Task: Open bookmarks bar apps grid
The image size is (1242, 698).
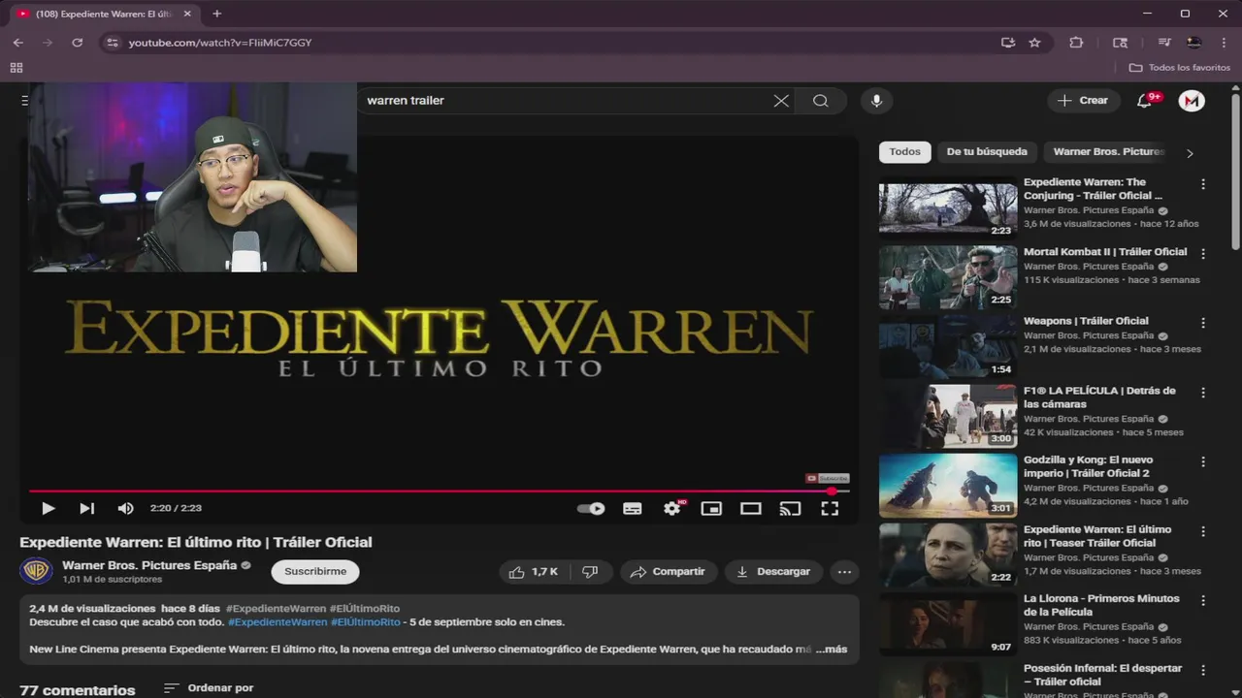Action: 16,68
